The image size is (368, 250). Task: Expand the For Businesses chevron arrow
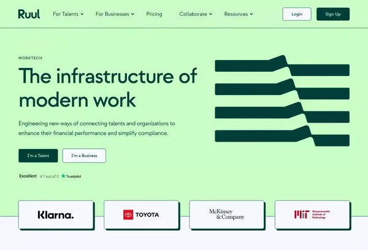click(132, 14)
